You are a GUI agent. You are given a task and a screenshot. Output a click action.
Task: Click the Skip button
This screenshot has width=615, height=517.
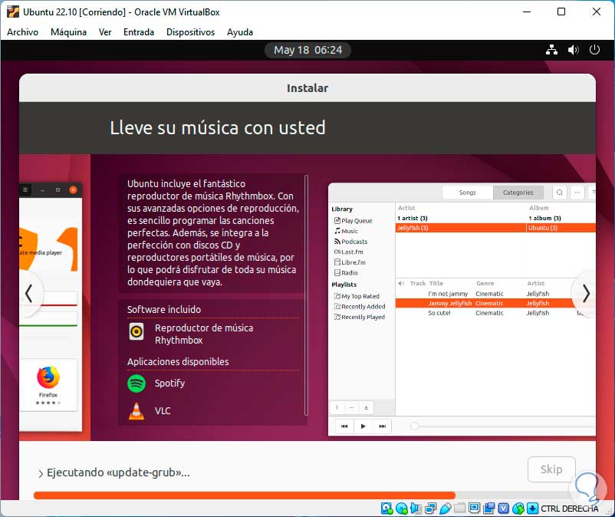[x=551, y=469]
